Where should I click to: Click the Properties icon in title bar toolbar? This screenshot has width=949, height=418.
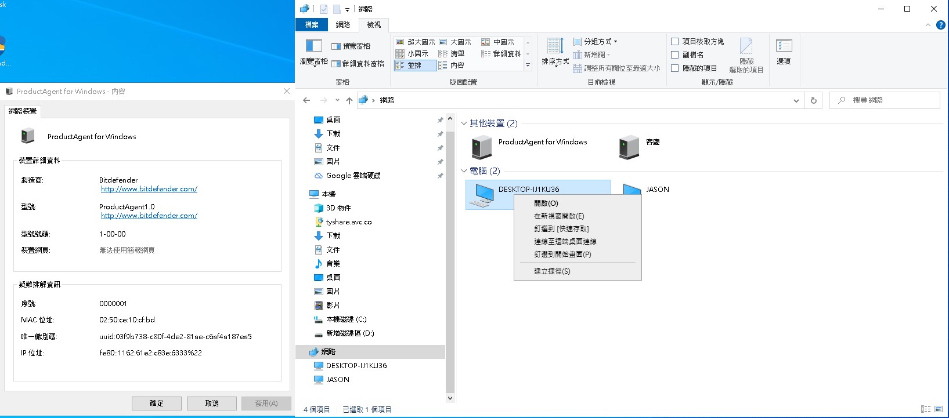coord(324,9)
